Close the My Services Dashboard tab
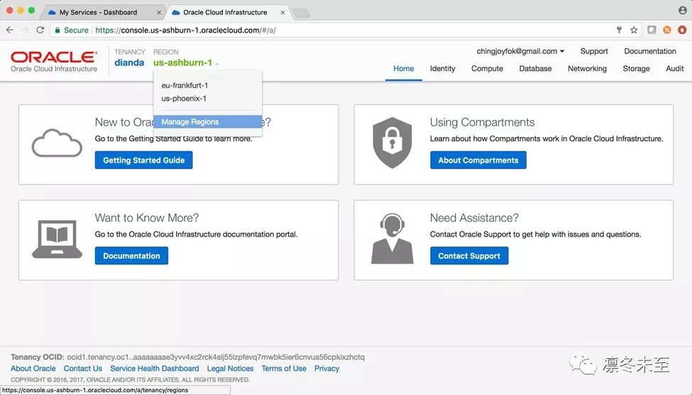This screenshot has height=395, width=692. pyautogui.click(x=159, y=12)
